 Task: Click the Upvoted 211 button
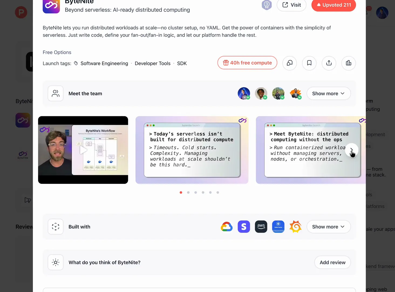333,5
